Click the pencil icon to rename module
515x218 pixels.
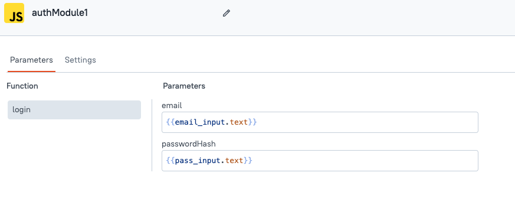(x=227, y=13)
